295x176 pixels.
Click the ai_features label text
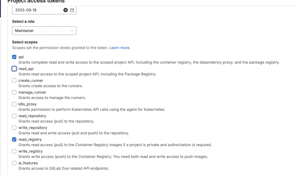pos(28,163)
